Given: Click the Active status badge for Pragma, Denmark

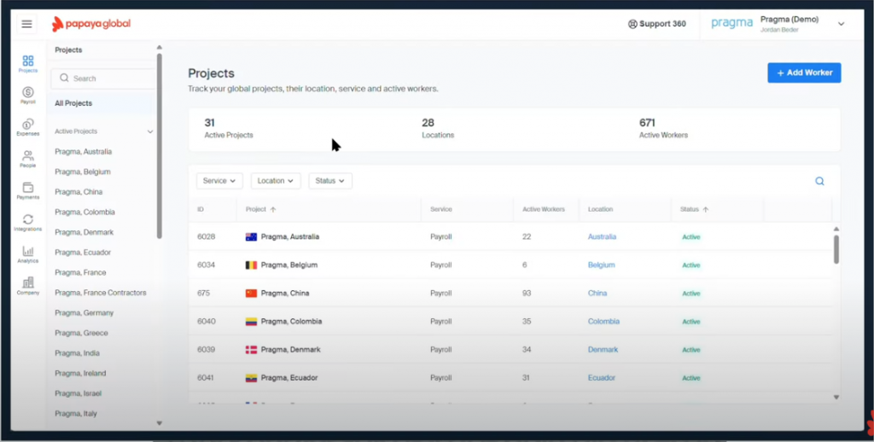Looking at the screenshot, I should 691,350.
